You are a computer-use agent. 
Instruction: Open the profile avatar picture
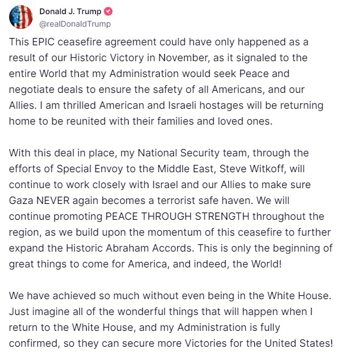pyautogui.click(x=20, y=16)
